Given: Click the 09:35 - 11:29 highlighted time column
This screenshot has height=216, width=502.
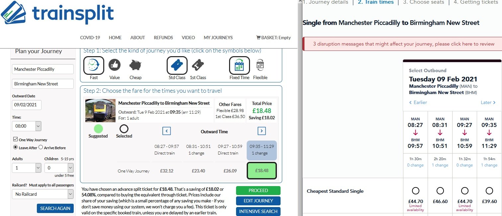Looking at the screenshot, I should pyautogui.click(x=262, y=151).
